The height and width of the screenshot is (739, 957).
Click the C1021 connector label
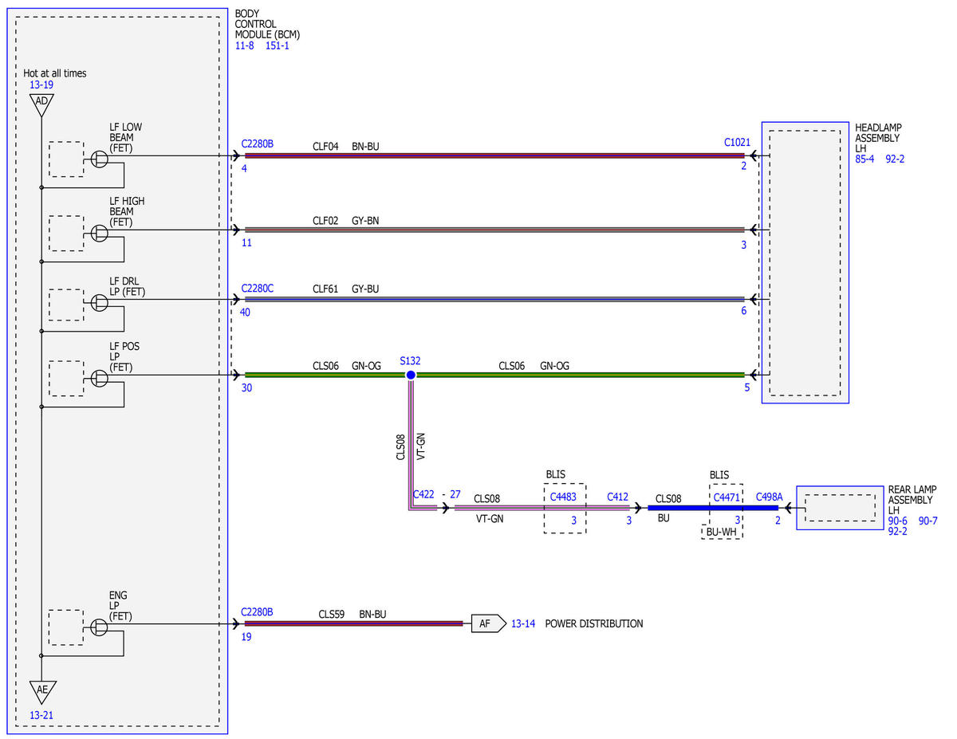[737, 142]
